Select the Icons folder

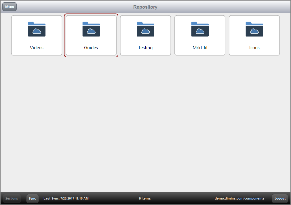254,35
